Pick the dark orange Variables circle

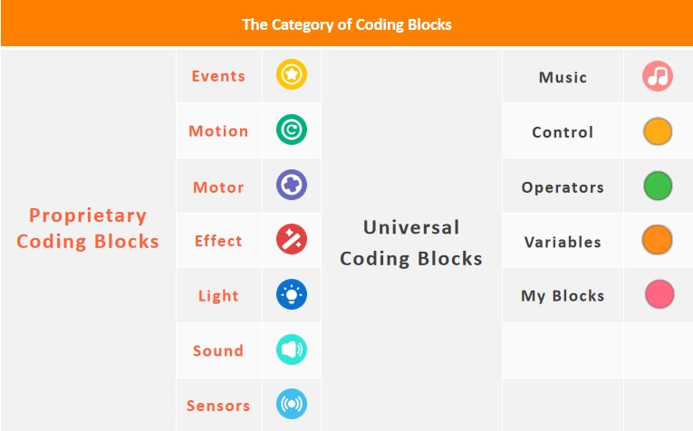tap(658, 241)
